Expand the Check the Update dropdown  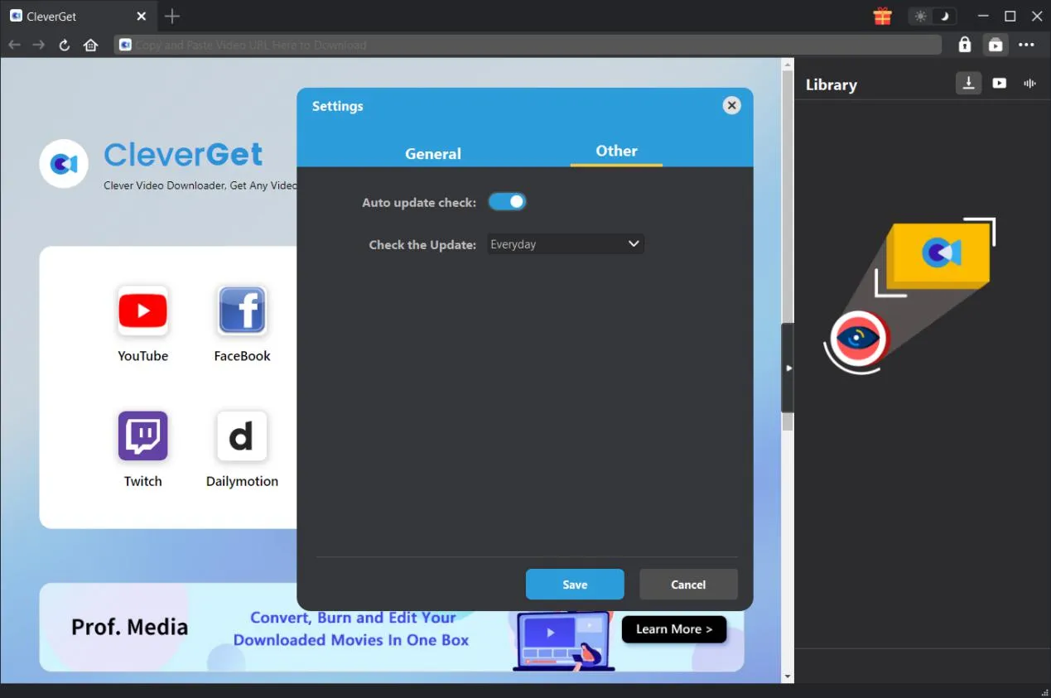pyautogui.click(x=565, y=244)
